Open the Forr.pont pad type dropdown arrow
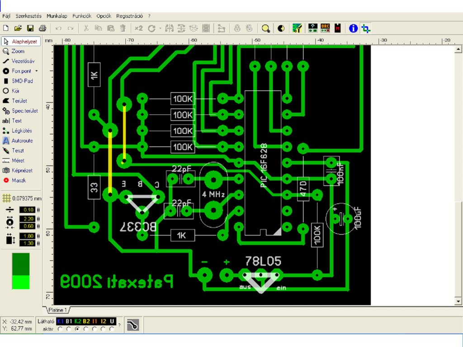Viewport: 463px width, 347px height. [37, 71]
